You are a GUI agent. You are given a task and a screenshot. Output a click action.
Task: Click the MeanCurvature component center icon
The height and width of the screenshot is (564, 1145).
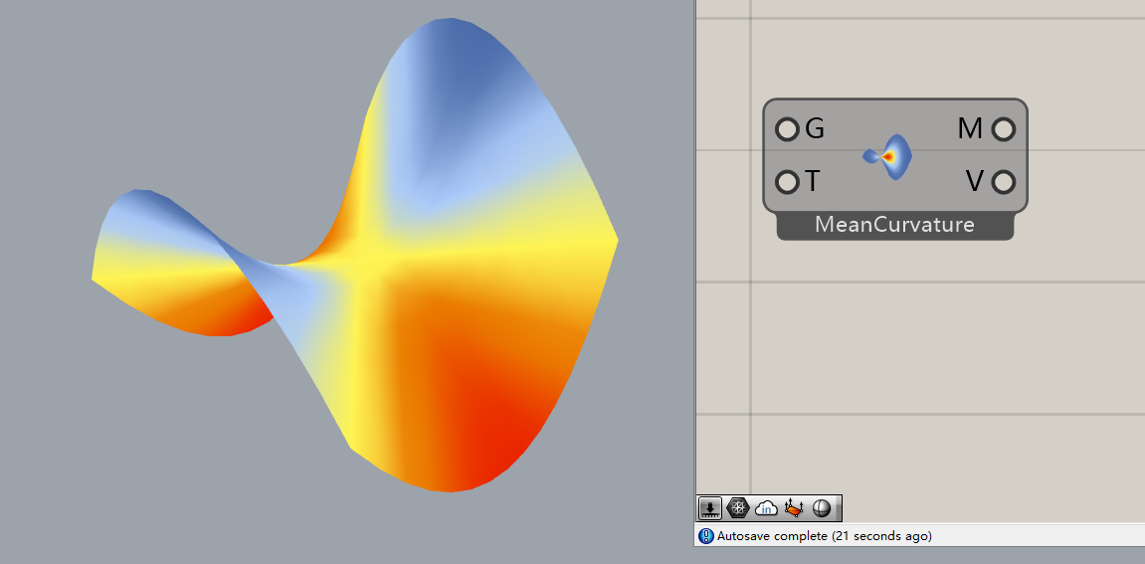(888, 156)
